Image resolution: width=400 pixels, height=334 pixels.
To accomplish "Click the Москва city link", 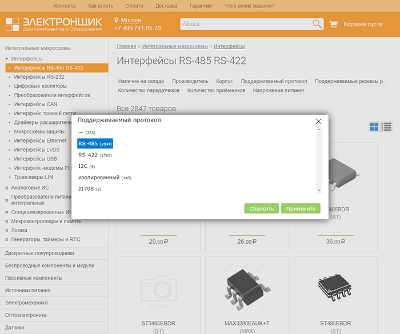I will coord(131,20).
